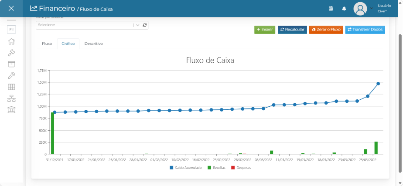Click the scrollbar down arrow
The width and height of the screenshot is (403, 186).
coord(400,183)
